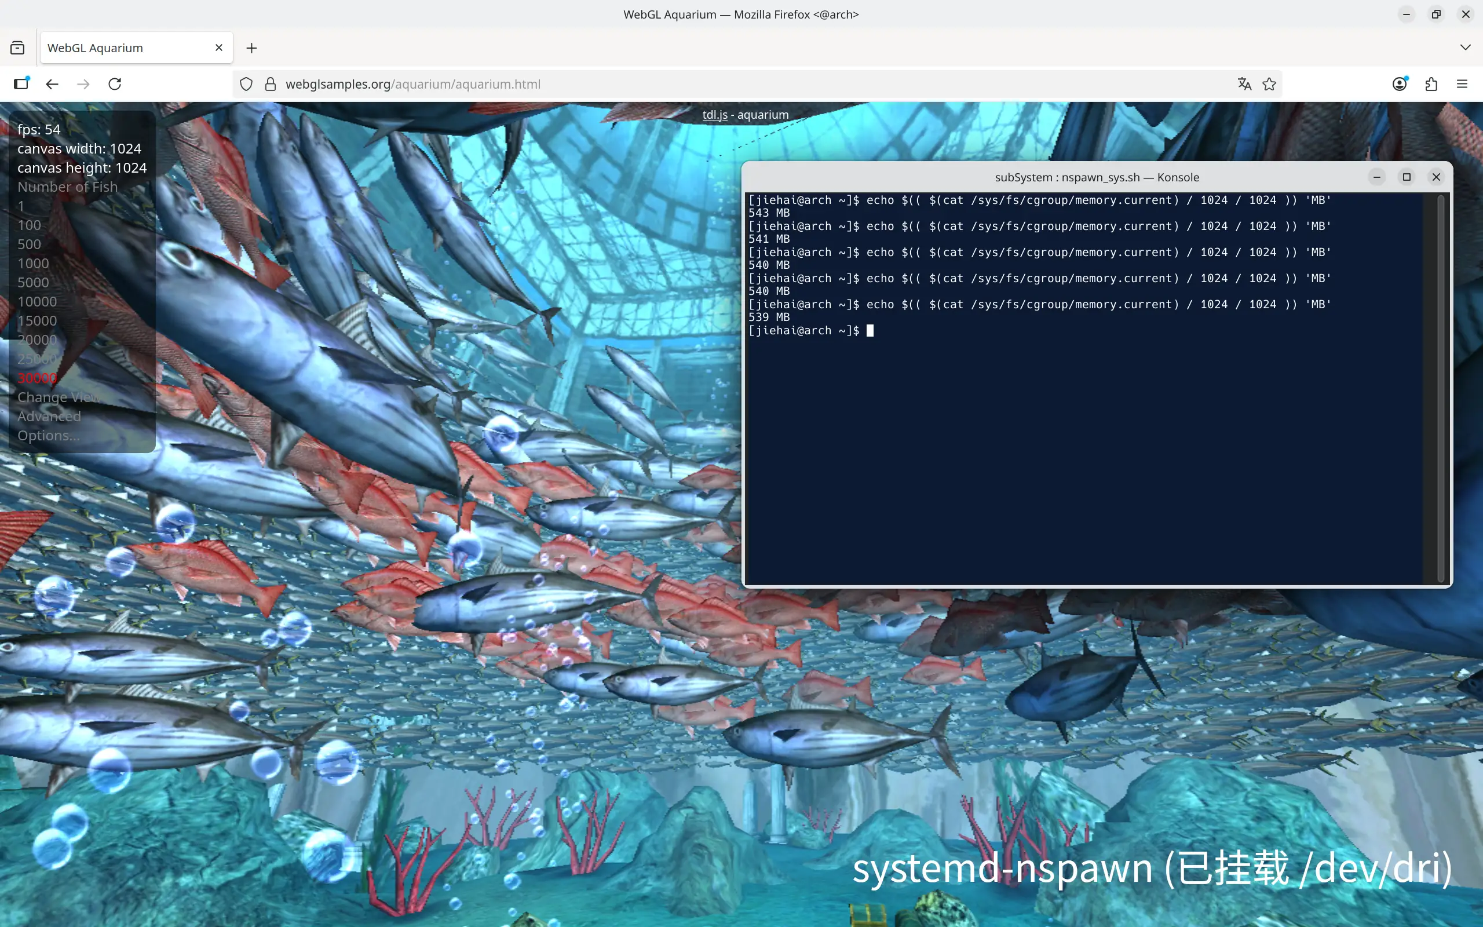Expand the list all tabs chevron
Screen dimensions: 1483x927
pos(1465,47)
